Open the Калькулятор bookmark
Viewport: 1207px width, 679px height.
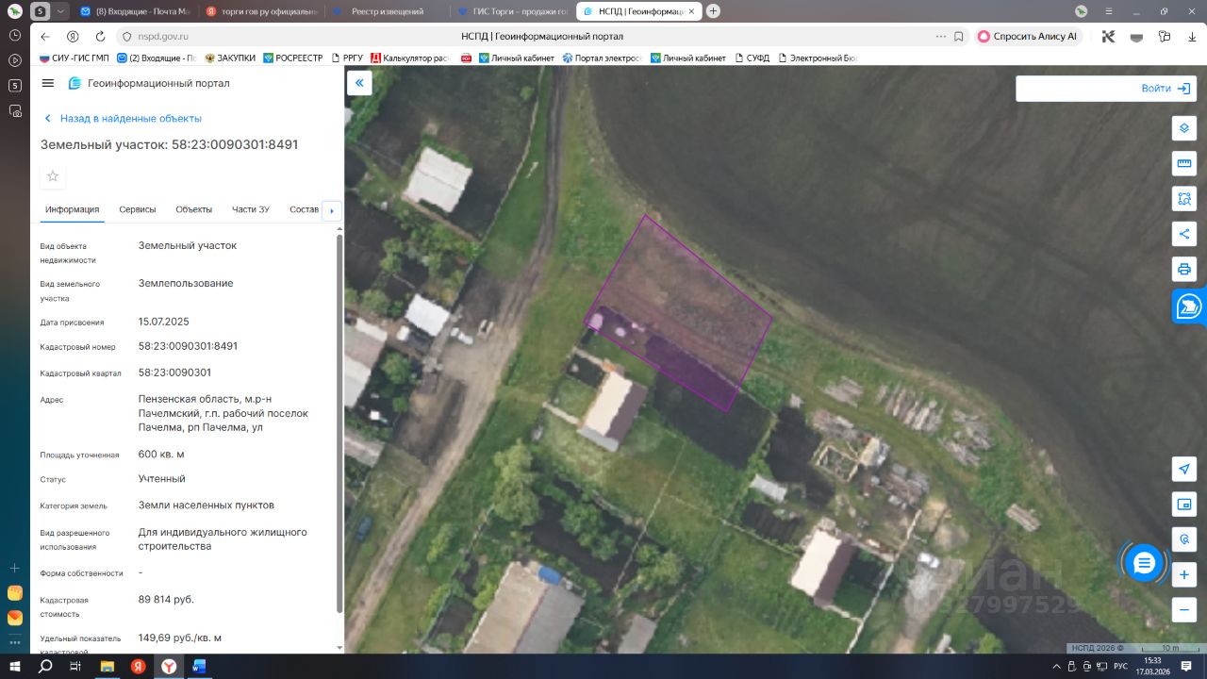pyautogui.click(x=410, y=58)
